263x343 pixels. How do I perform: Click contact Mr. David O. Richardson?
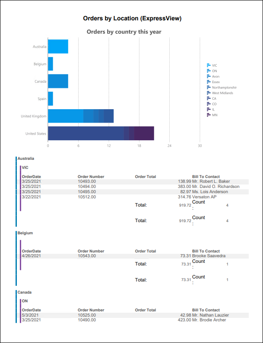pos(215,187)
